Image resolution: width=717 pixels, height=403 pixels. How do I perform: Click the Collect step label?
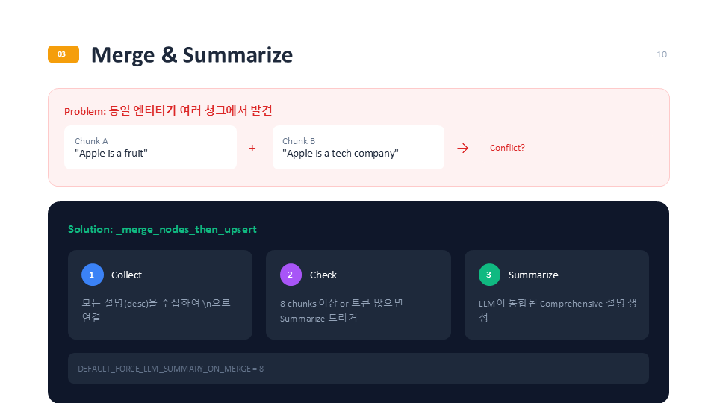(126, 275)
